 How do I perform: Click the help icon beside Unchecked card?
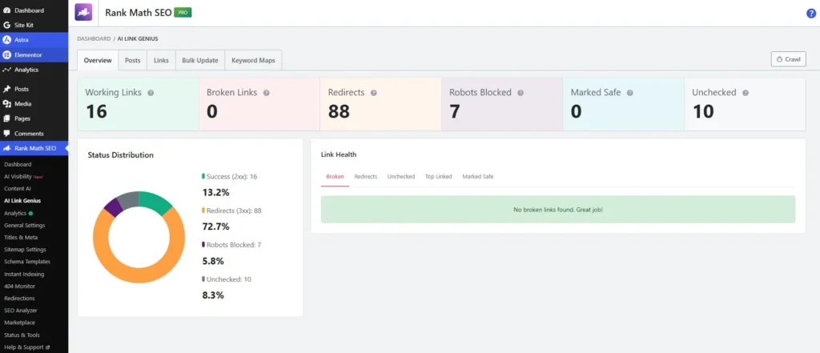click(746, 93)
